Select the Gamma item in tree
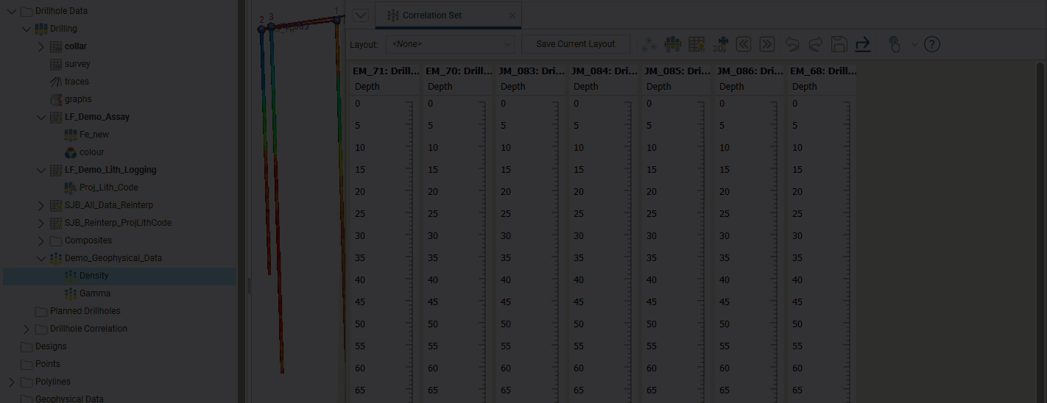The width and height of the screenshot is (1047, 403). point(95,293)
